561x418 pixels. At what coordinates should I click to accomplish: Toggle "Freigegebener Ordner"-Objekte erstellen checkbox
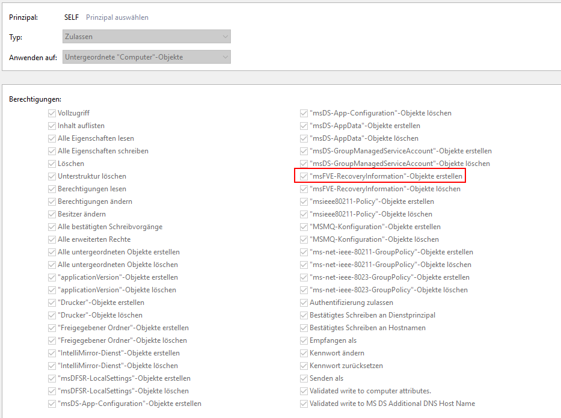[52, 328]
